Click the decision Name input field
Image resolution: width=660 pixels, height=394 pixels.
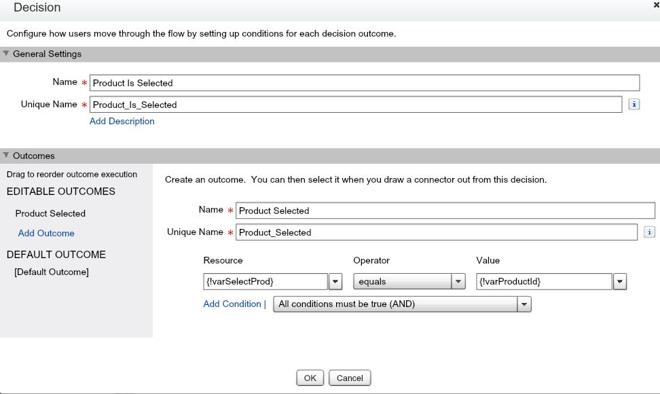[x=364, y=83]
